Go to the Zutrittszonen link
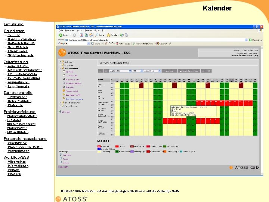Viewport: 269px width, 202px height. coord(17,97)
